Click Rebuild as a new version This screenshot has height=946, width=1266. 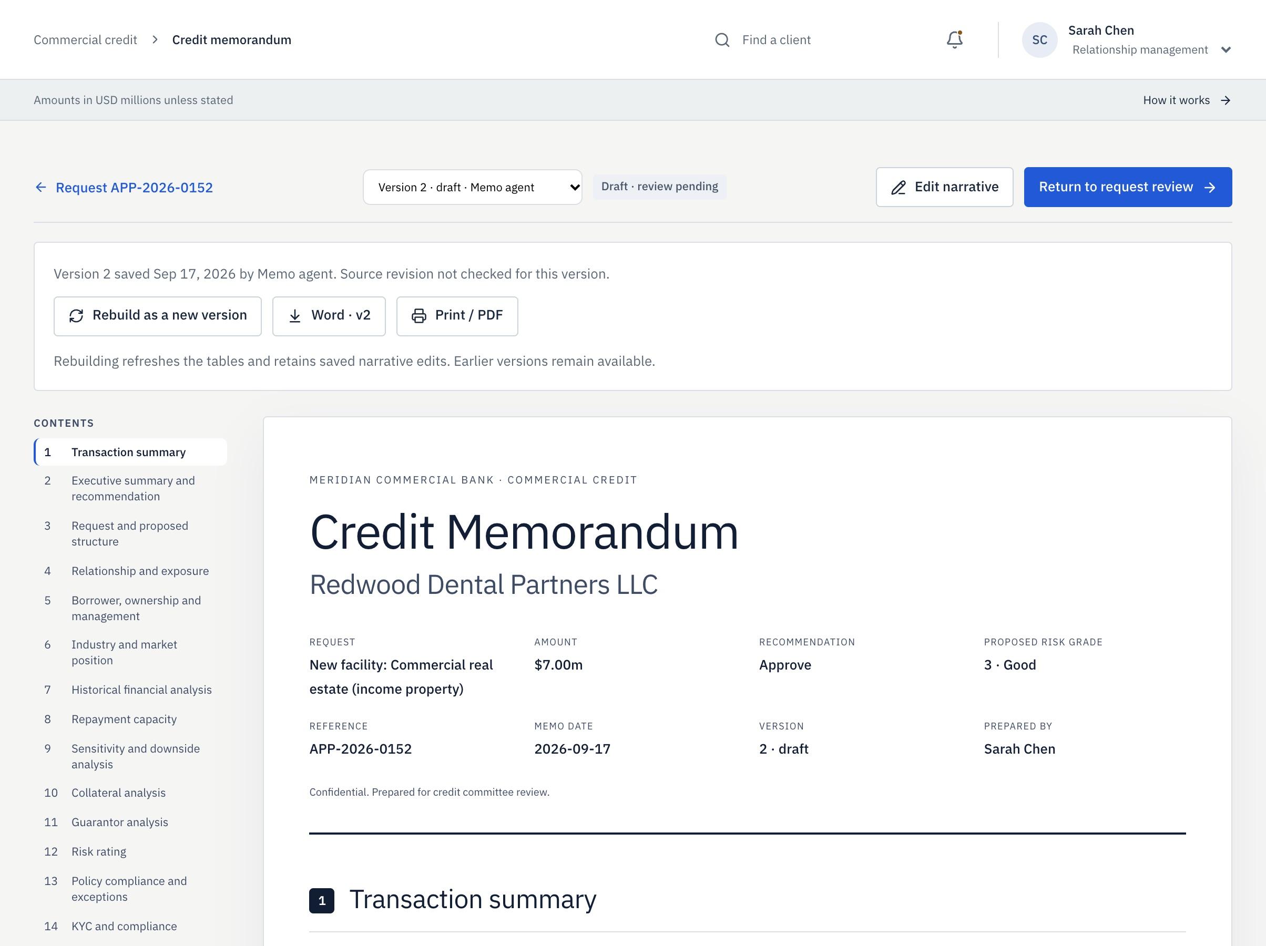pos(157,316)
